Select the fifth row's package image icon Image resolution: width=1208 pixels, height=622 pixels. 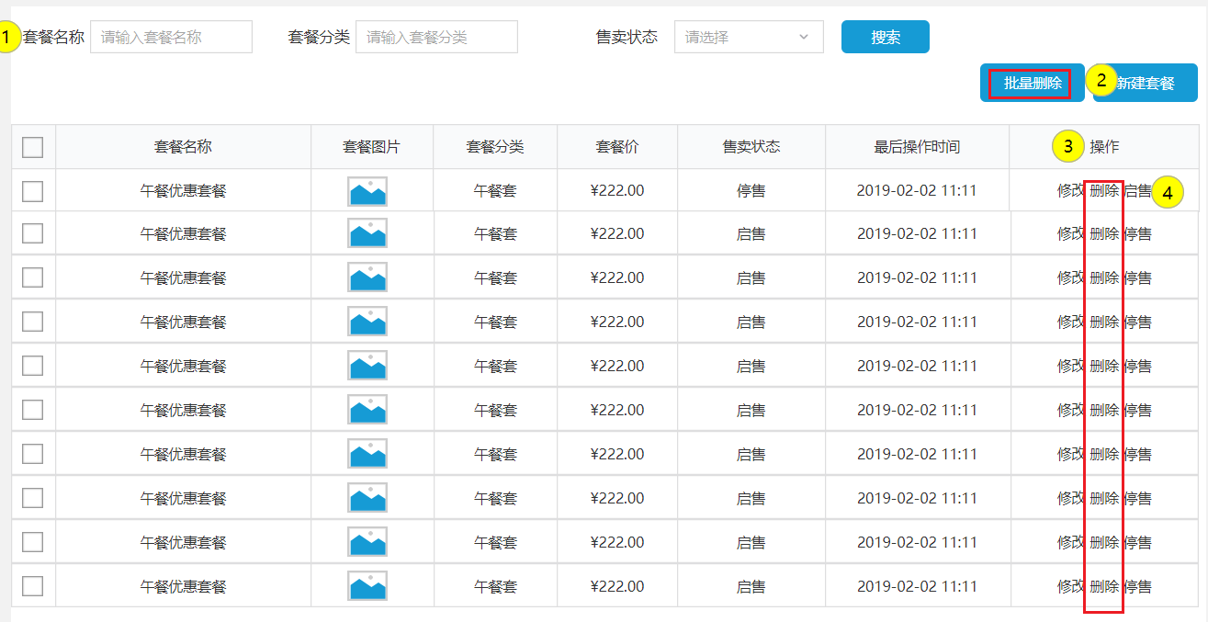[x=367, y=366]
